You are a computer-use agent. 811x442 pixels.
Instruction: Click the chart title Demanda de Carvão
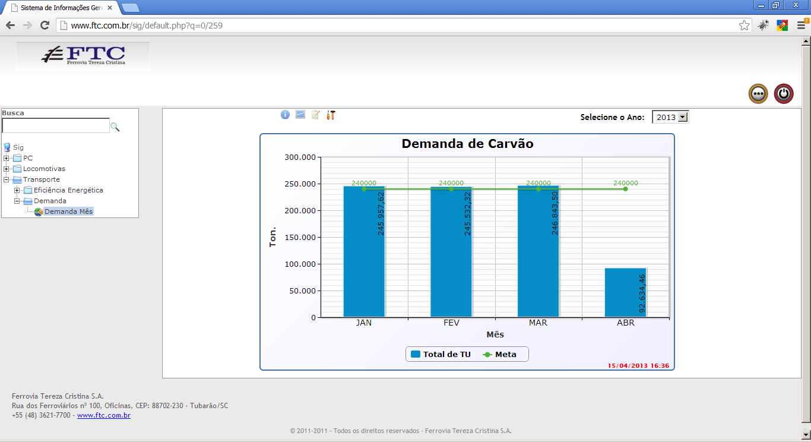tap(467, 143)
